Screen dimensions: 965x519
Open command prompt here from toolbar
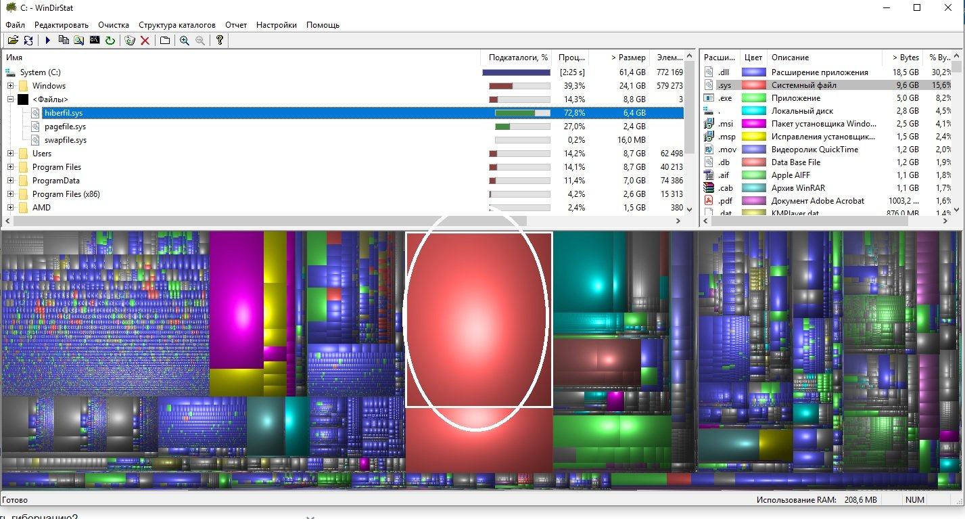95,41
